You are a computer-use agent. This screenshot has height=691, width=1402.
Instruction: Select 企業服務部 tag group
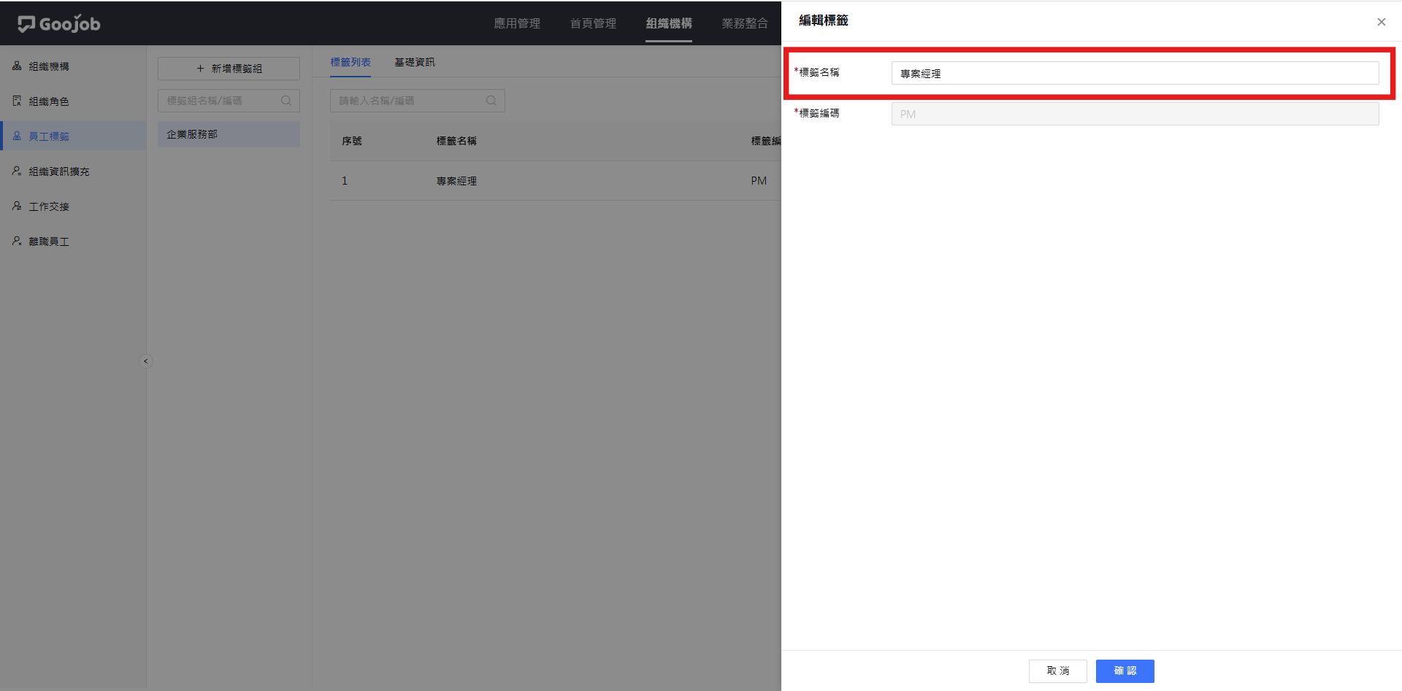pyautogui.click(x=229, y=134)
